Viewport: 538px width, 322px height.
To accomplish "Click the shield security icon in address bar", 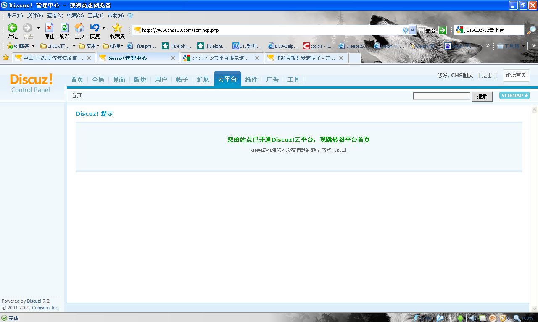I will [x=405, y=30].
